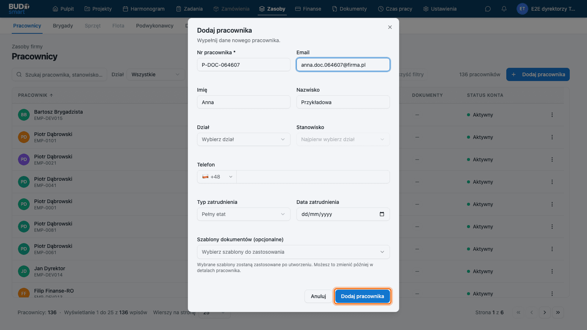Click the Nazwisko input field

pos(343,102)
